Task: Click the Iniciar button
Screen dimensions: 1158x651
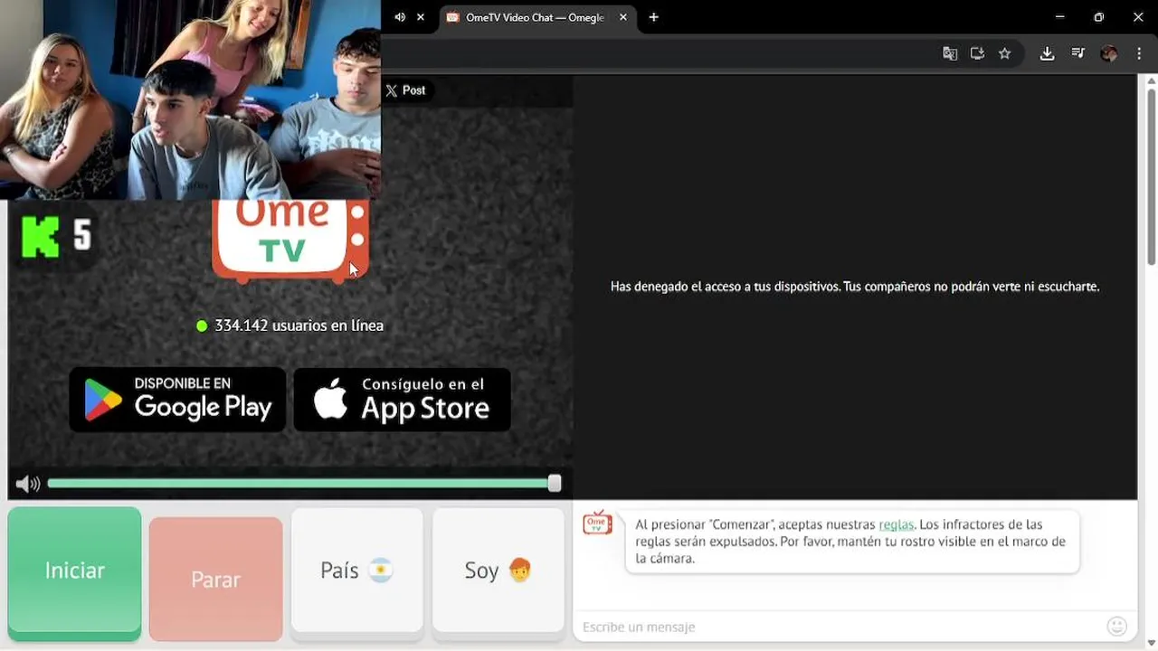Action: coord(74,573)
